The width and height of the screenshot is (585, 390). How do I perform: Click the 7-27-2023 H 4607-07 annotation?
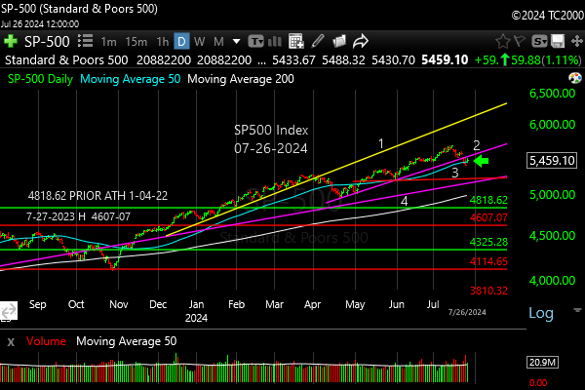pos(78,216)
